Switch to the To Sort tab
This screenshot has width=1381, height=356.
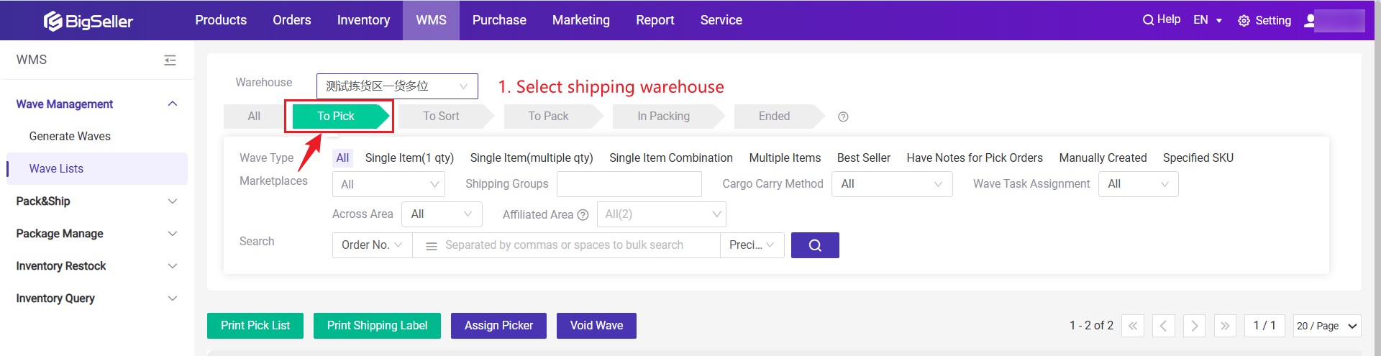click(x=441, y=117)
